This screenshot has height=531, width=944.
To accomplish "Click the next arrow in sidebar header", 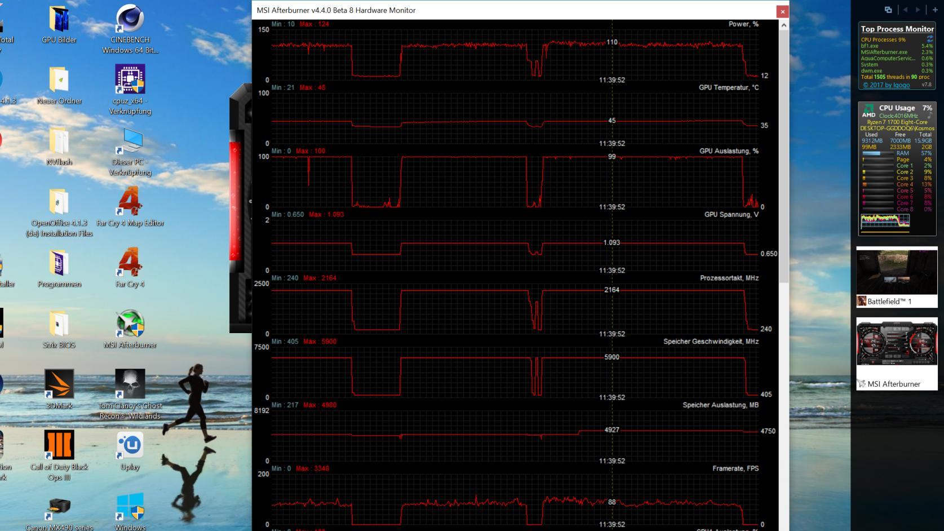I will (x=918, y=10).
